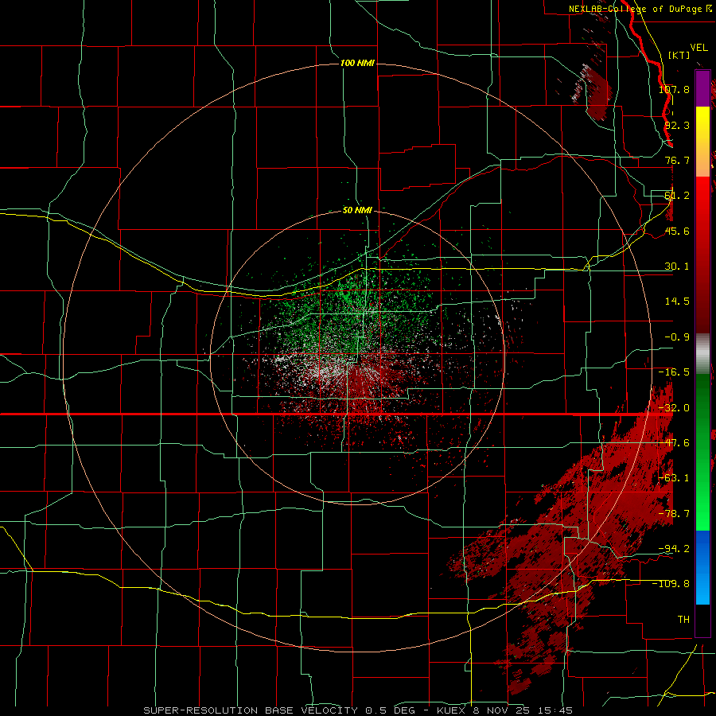
Task: Click the VEL legend title
Action: pos(698,48)
